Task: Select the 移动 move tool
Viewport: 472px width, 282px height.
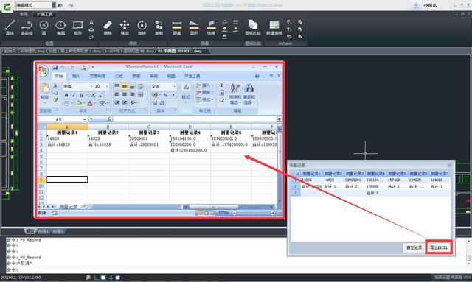Action: tap(125, 27)
